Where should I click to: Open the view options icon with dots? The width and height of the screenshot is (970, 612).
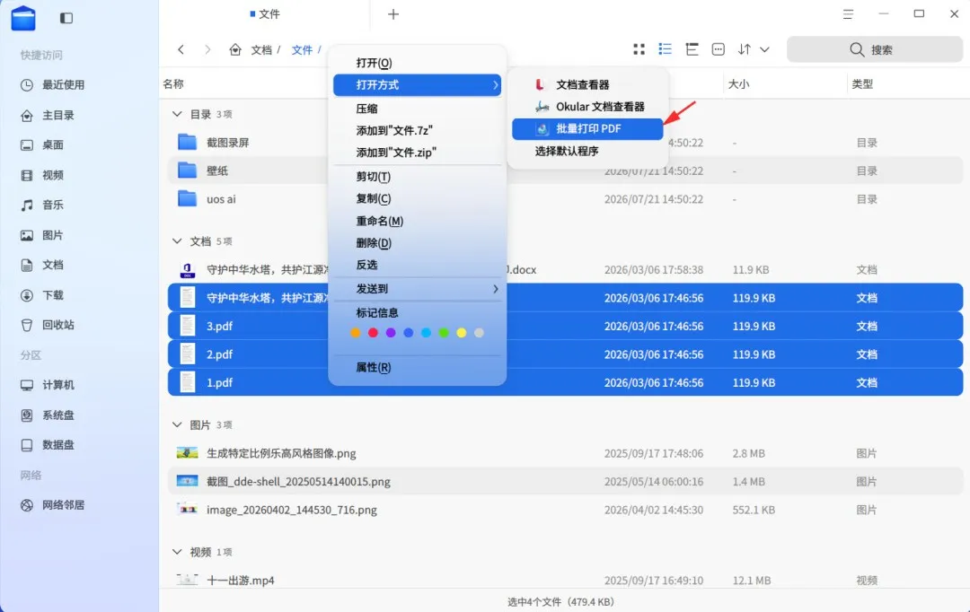point(719,49)
